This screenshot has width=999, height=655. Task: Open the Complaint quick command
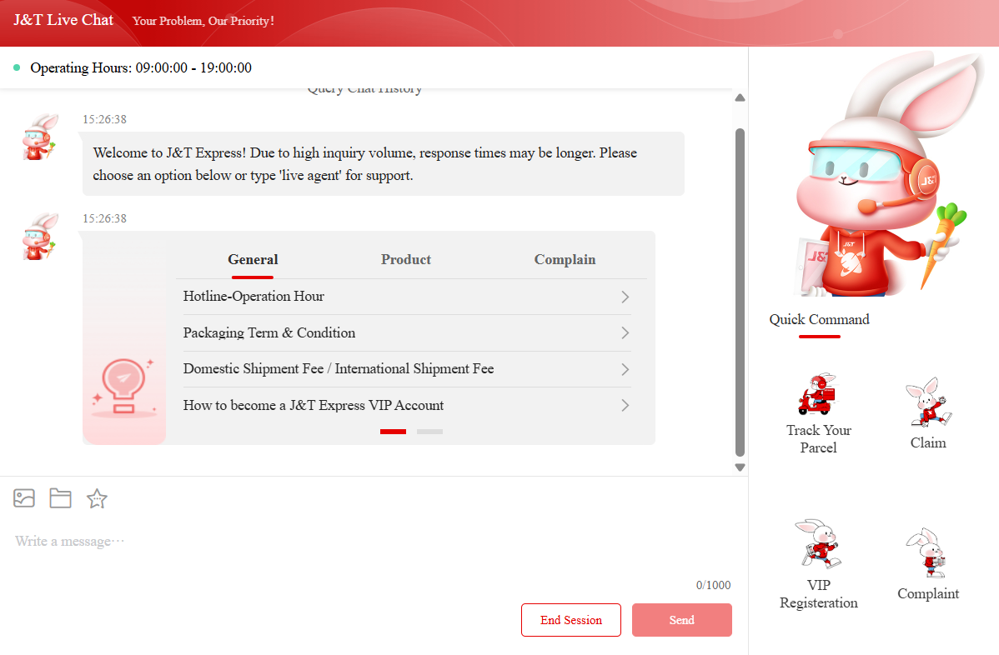coord(927,566)
